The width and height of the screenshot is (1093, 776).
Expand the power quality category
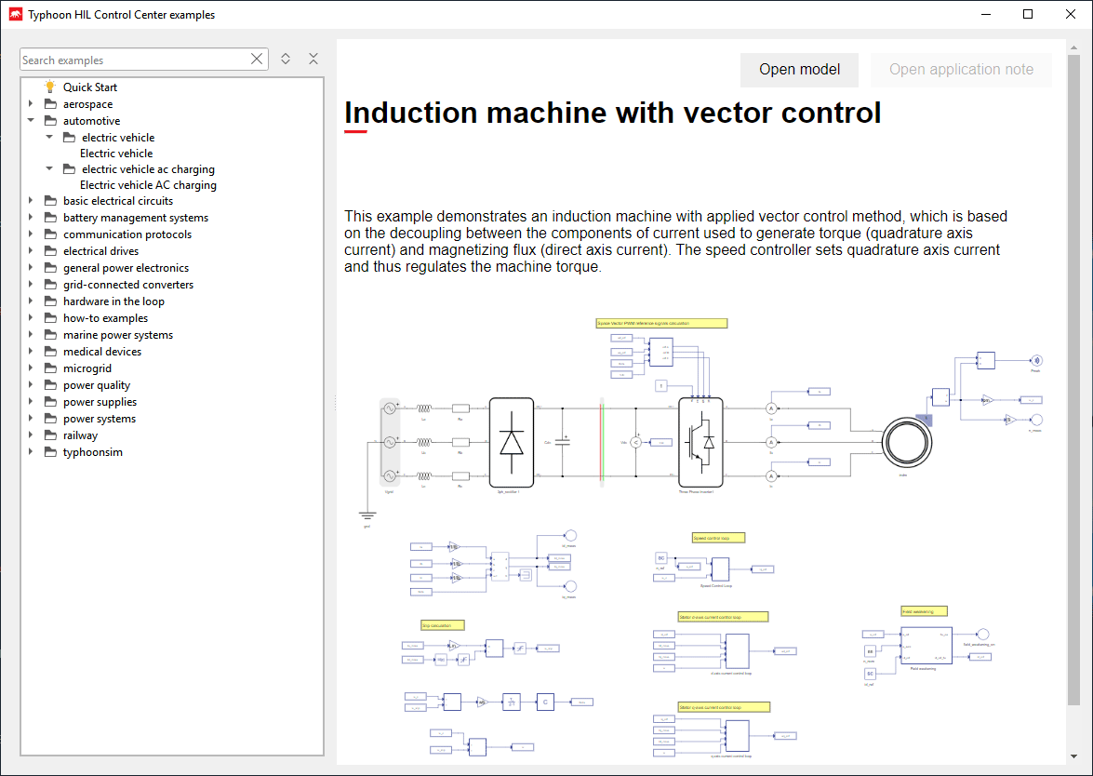point(31,385)
